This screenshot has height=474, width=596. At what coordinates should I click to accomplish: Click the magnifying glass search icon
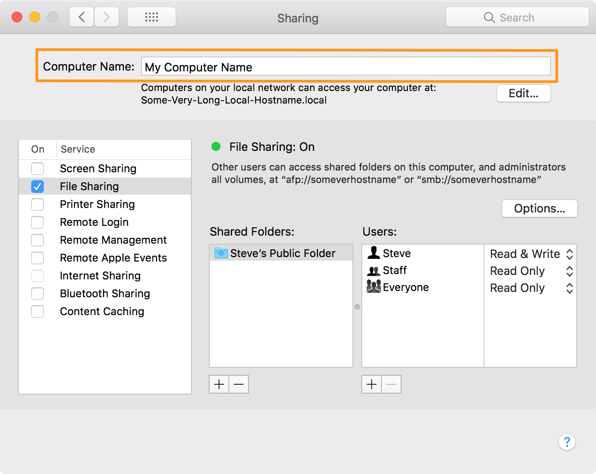click(489, 17)
